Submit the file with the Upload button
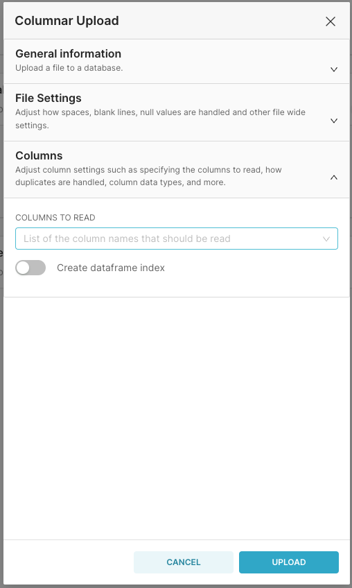 click(x=289, y=562)
